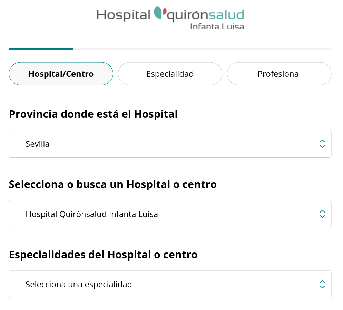Image resolution: width=343 pixels, height=310 pixels.
Task: Click chevron arrows in Hospital Quirónsalud Infanta Luisa field
Action: tap(322, 214)
